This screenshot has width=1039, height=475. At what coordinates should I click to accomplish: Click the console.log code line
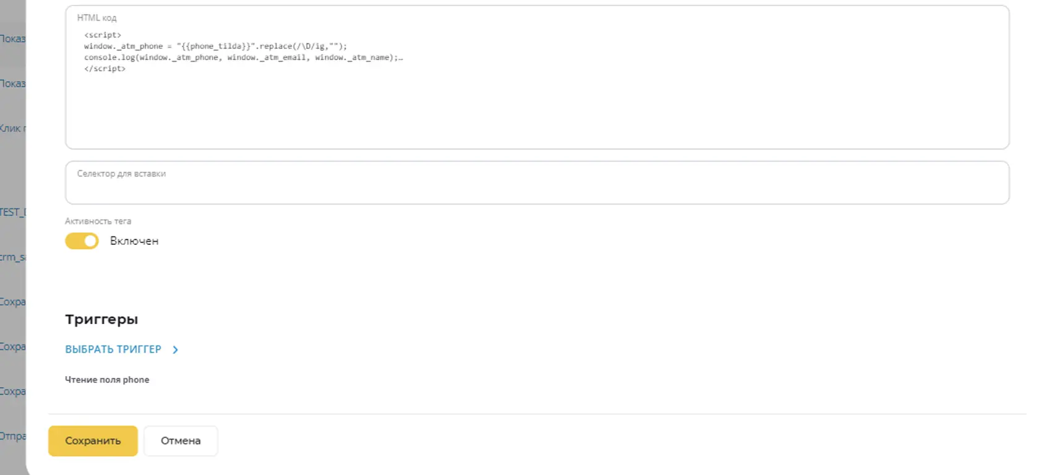[x=243, y=58]
